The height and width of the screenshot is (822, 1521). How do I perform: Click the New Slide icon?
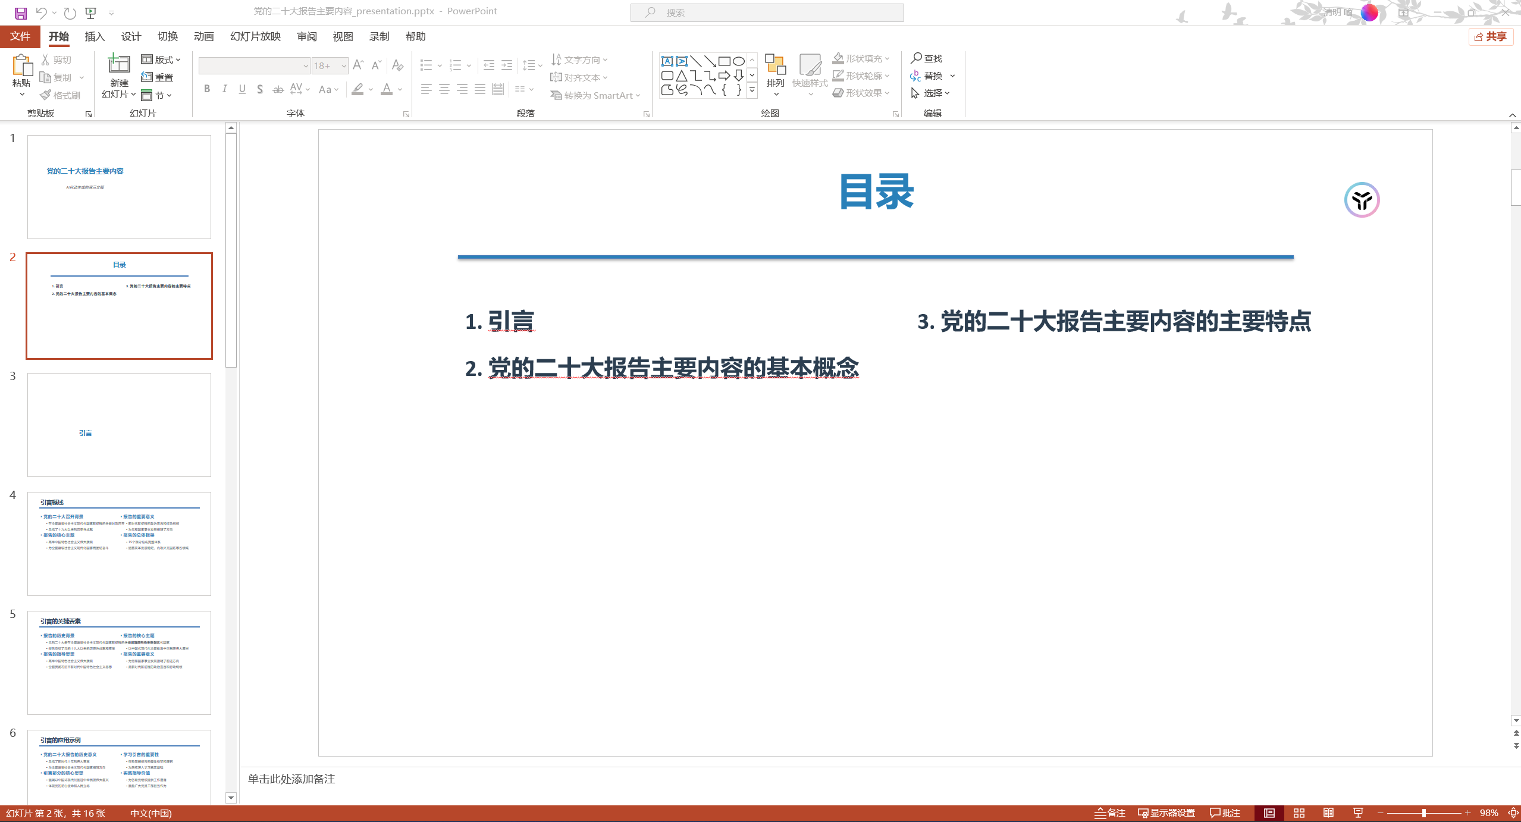119,64
